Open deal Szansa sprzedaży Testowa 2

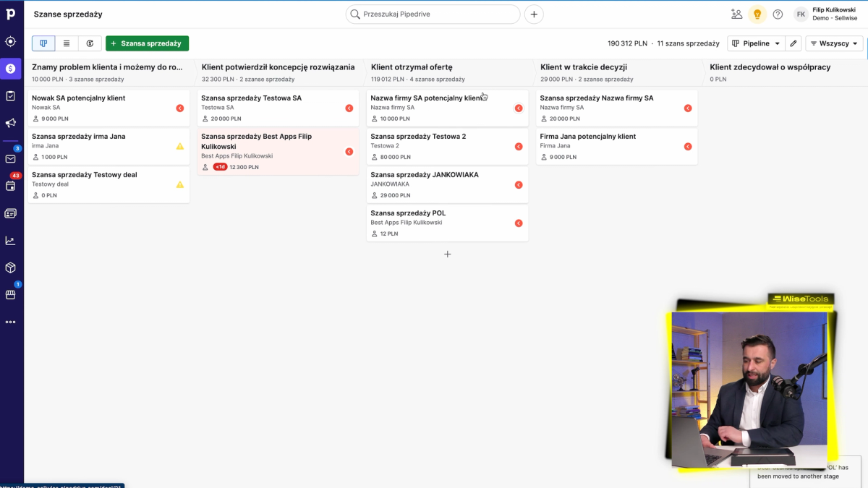pos(447,146)
